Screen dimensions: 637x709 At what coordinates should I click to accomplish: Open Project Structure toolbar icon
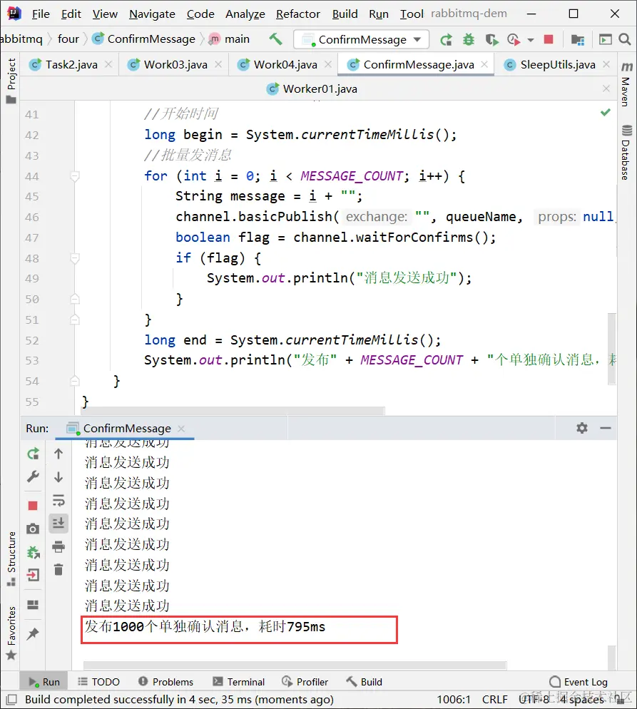click(577, 40)
